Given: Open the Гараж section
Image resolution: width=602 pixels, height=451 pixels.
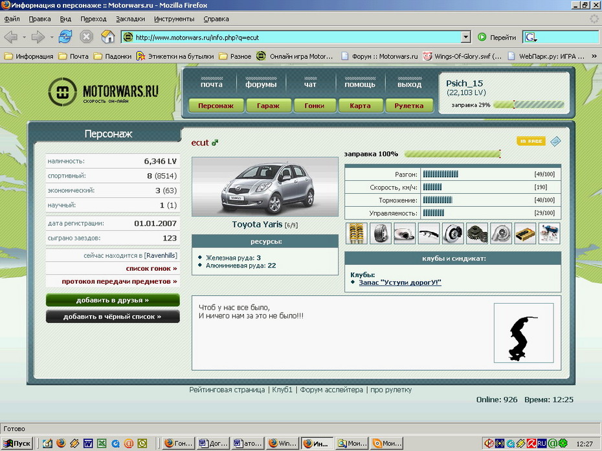Looking at the screenshot, I should [x=268, y=105].
